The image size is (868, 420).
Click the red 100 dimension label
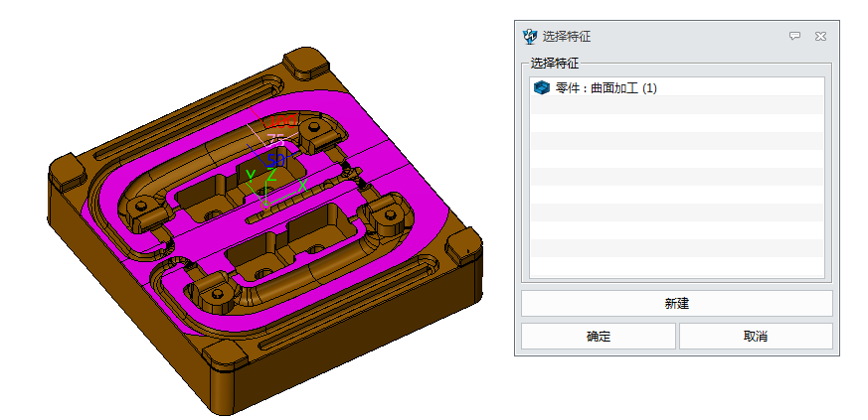(283, 122)
